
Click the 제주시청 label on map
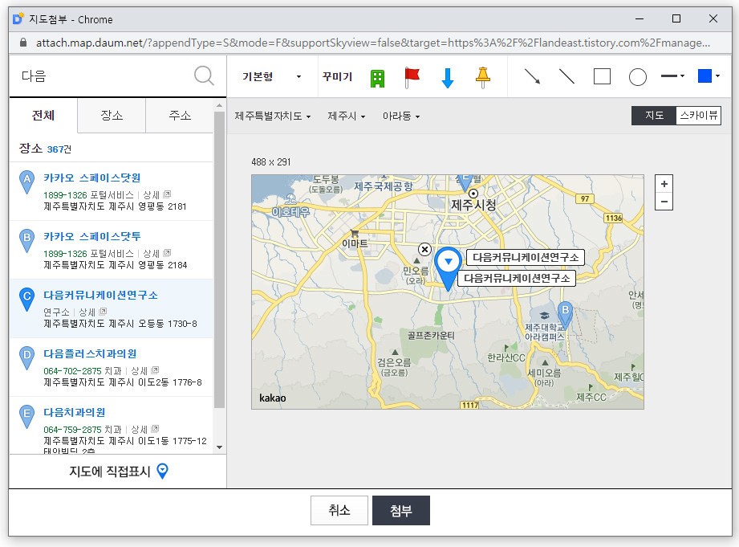(473, 205)
